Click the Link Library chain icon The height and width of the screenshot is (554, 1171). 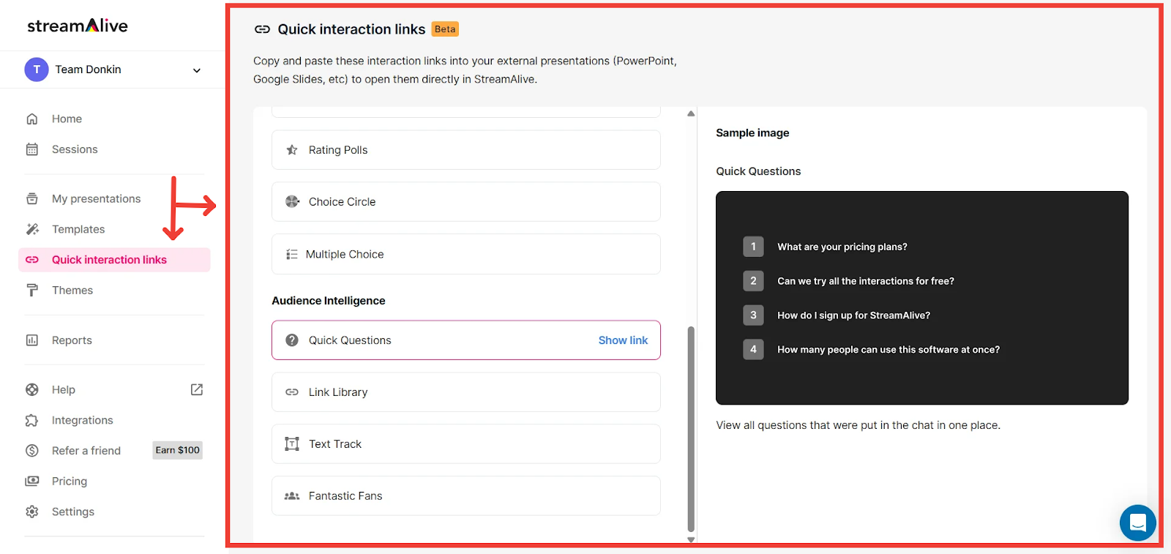tap(292, 392)
